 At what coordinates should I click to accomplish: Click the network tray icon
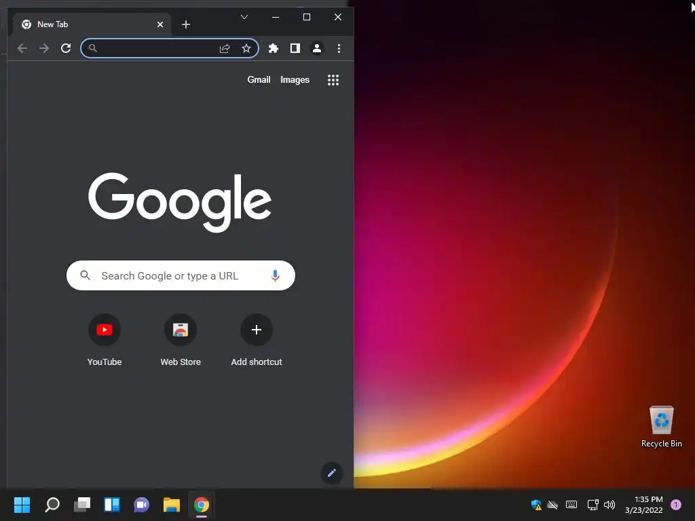tap(593, 505)
